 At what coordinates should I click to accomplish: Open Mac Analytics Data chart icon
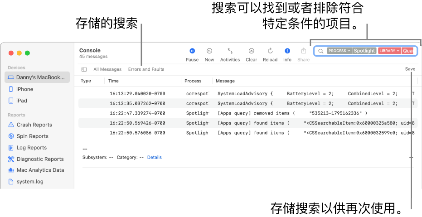[x=11, y=170]
